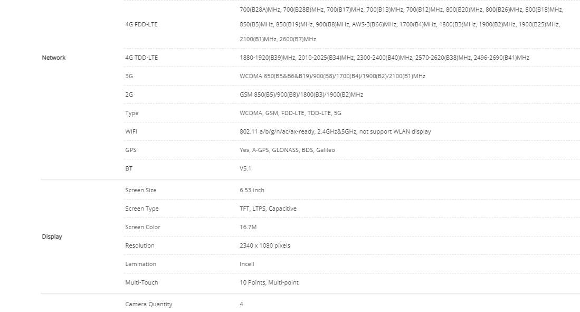Image resolution: width=580 pixels, height=312 pixels.
Task: Select the 2G GSM bands text
Action: (x=301, y=94)
